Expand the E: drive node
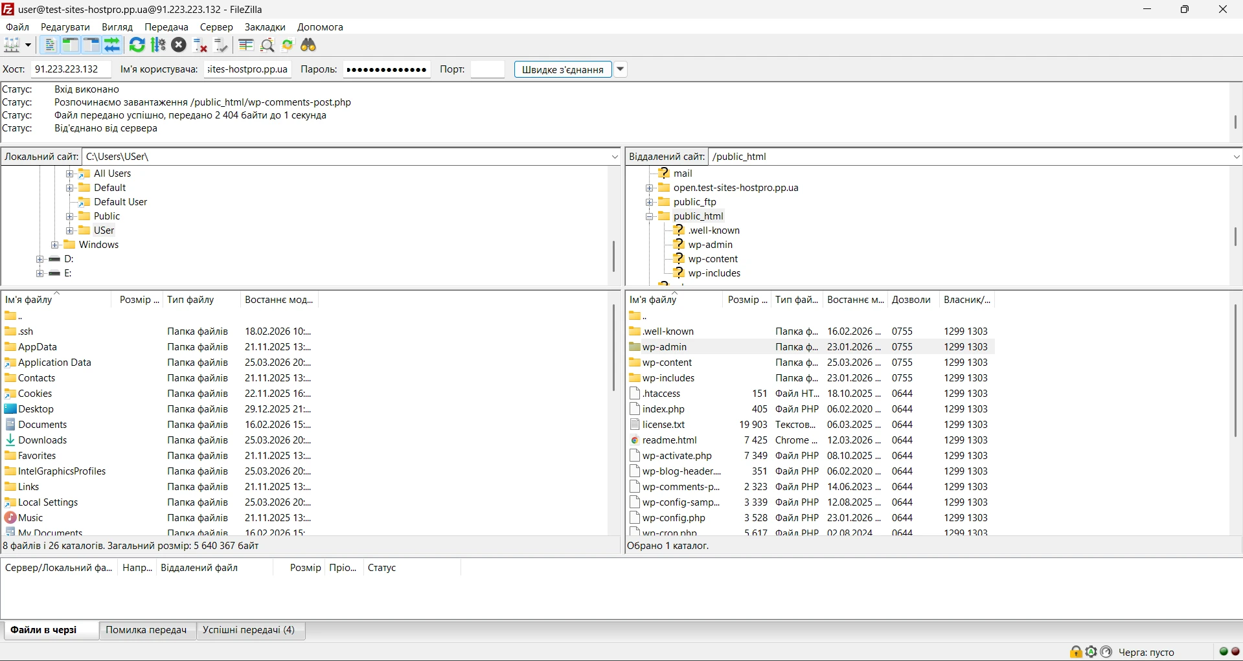Screen dimensions: 1243x661 [40, 273]
